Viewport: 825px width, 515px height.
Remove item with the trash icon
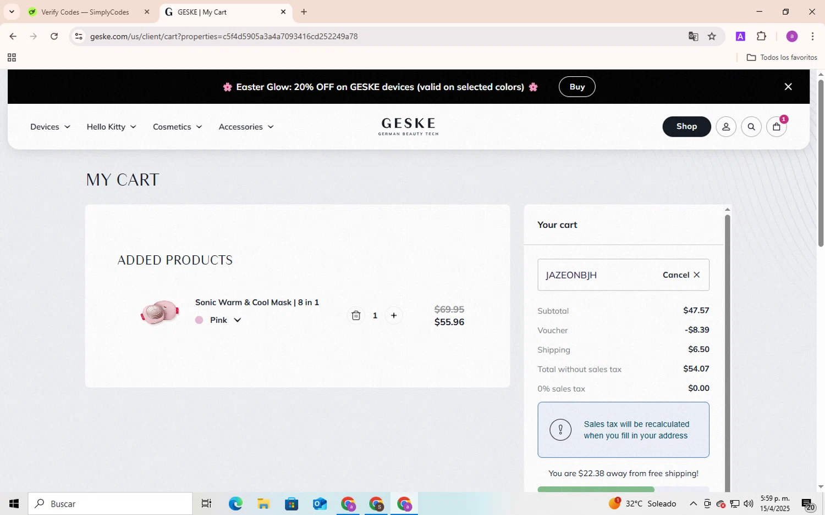click(x=356, y=315)
